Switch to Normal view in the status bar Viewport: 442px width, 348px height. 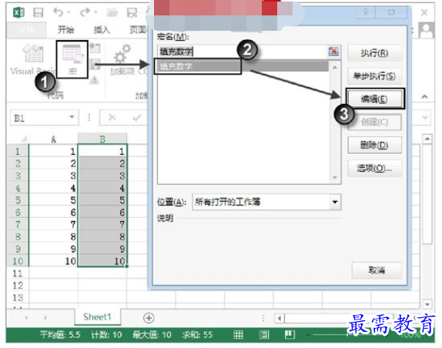coord(238,334)
